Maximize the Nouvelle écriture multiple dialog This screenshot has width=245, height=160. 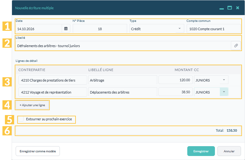tap(230, 8)
